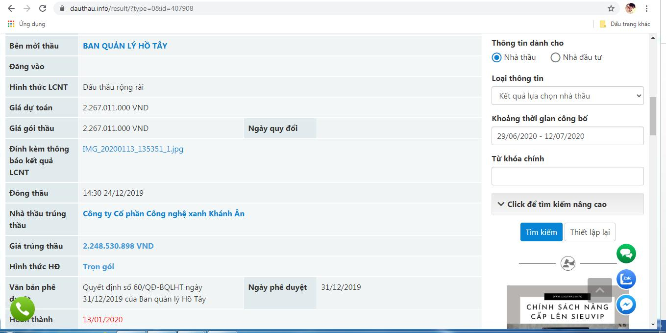The height and width of the screenshot is (333, 666).
Task: Select the Nhà thầu radio option
Action: (496, 57)
